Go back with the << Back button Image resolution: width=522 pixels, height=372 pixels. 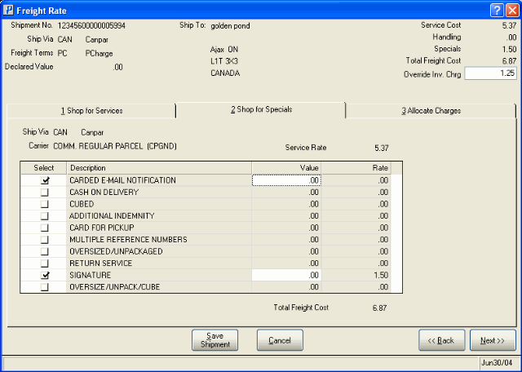(441, 340)
